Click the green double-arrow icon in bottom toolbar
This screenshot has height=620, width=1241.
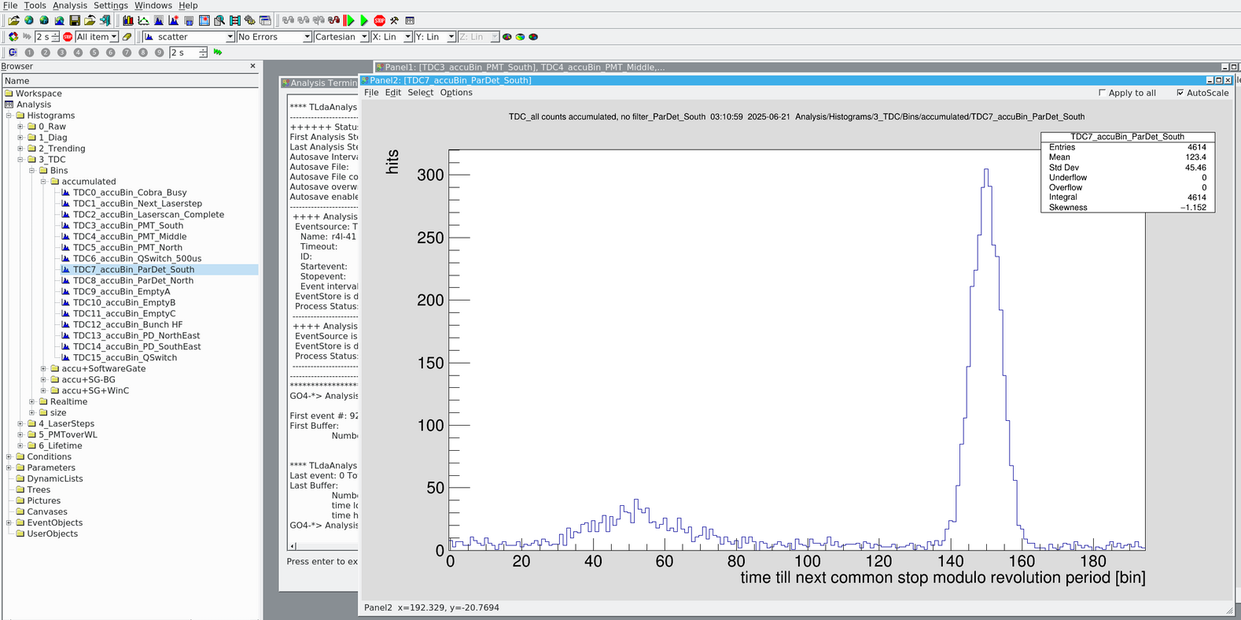(217, 52)
